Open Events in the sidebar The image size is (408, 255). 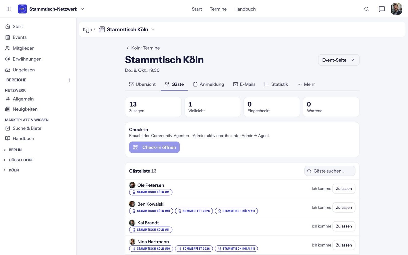pos(38,37)
